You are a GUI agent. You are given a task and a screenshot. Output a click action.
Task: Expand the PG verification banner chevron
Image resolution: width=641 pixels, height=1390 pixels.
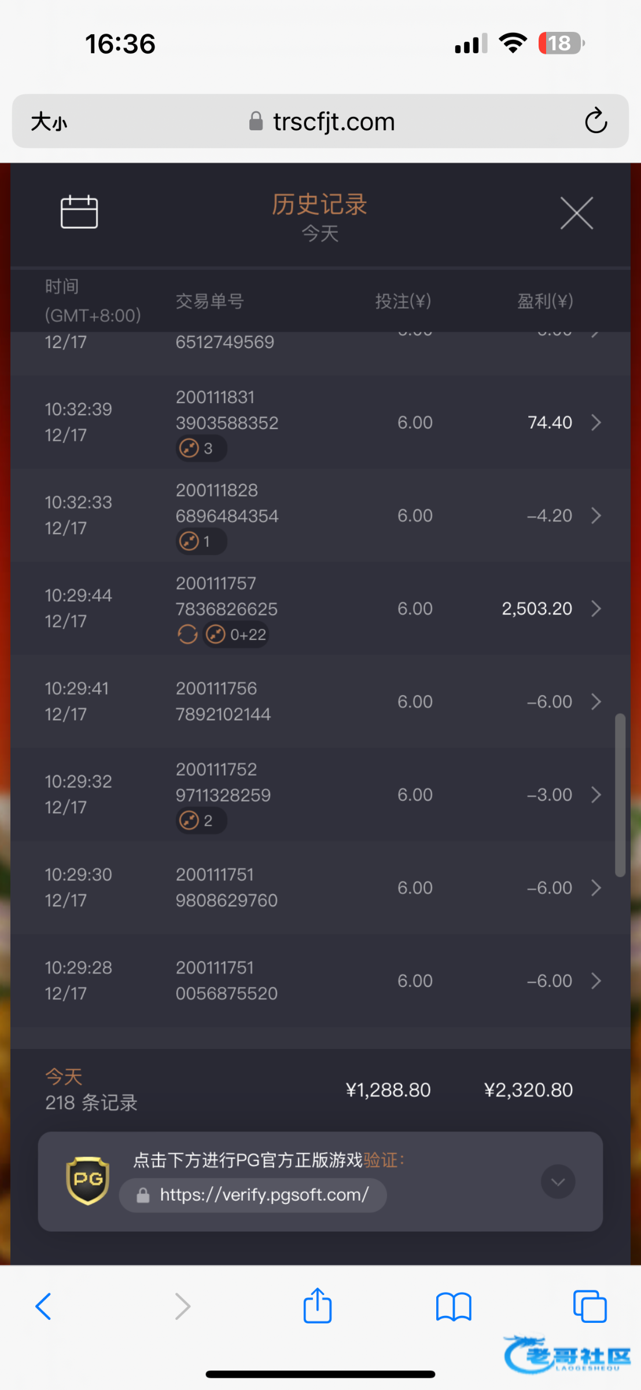558,1181
